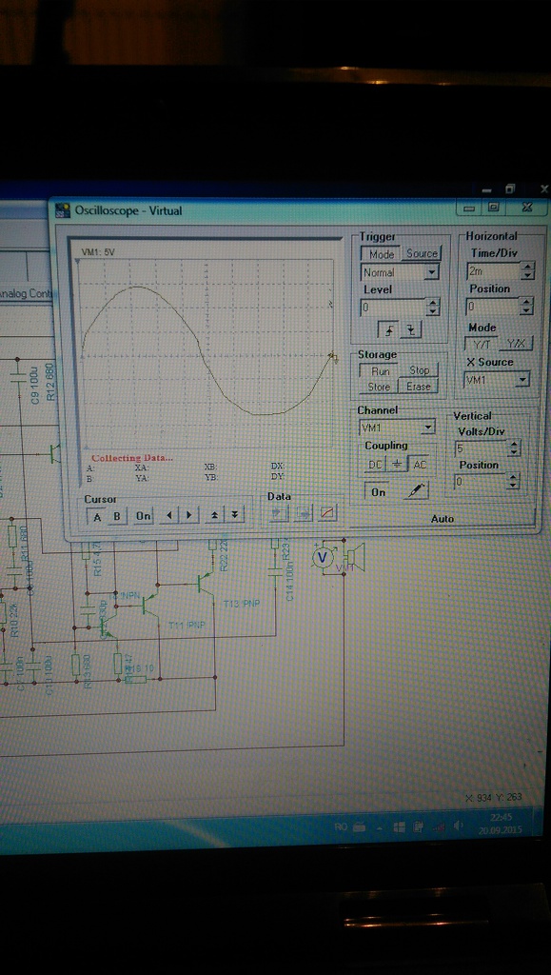Viewport: 551px width, 975px height.
Task: Show hidden tray icons arrow
Action: tap(379, 828)
